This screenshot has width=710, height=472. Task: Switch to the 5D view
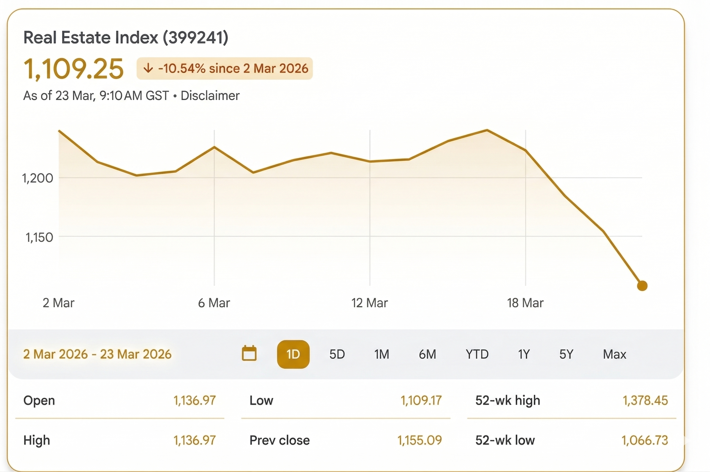[x=337, y=354]
